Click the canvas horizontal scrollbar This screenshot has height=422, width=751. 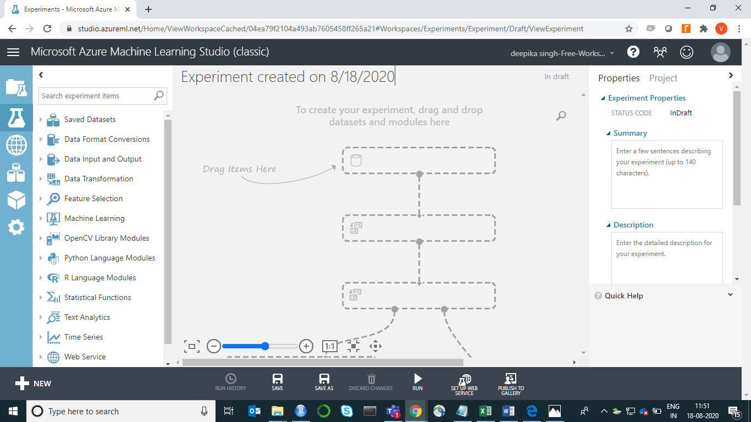point(323,362)
